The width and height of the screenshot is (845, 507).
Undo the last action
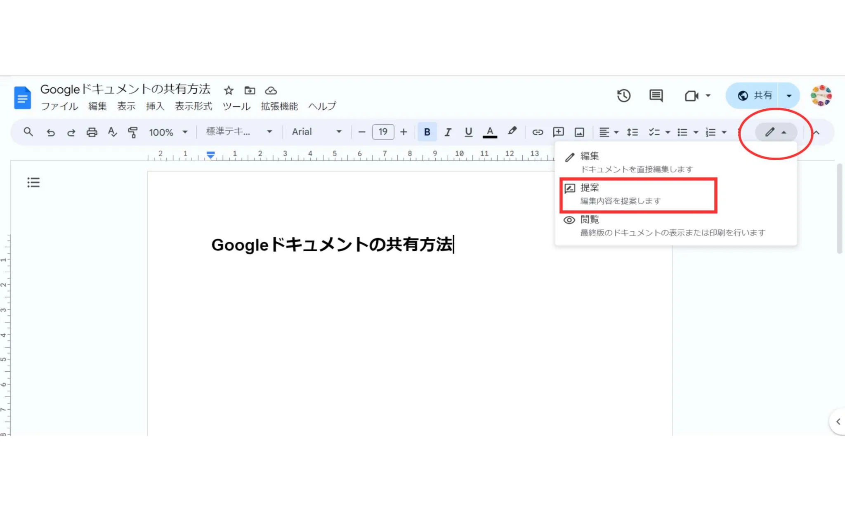[50, 132]
